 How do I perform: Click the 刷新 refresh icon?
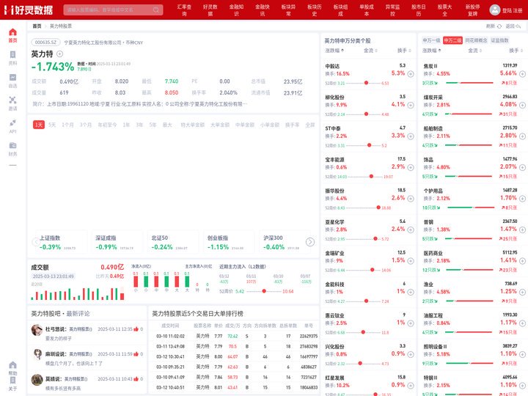(499, 26)
